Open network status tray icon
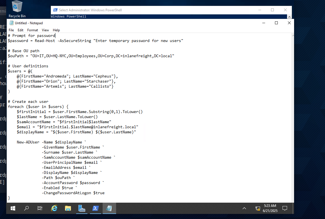The height and width of the screenshot is (219, 325). [258, 209]
